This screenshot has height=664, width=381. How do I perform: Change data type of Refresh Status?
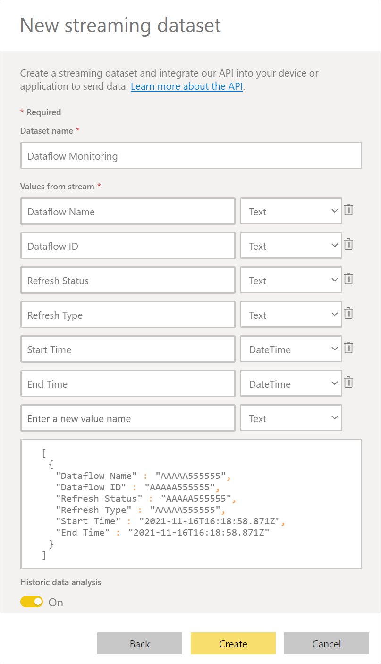(x=291, y=280)
